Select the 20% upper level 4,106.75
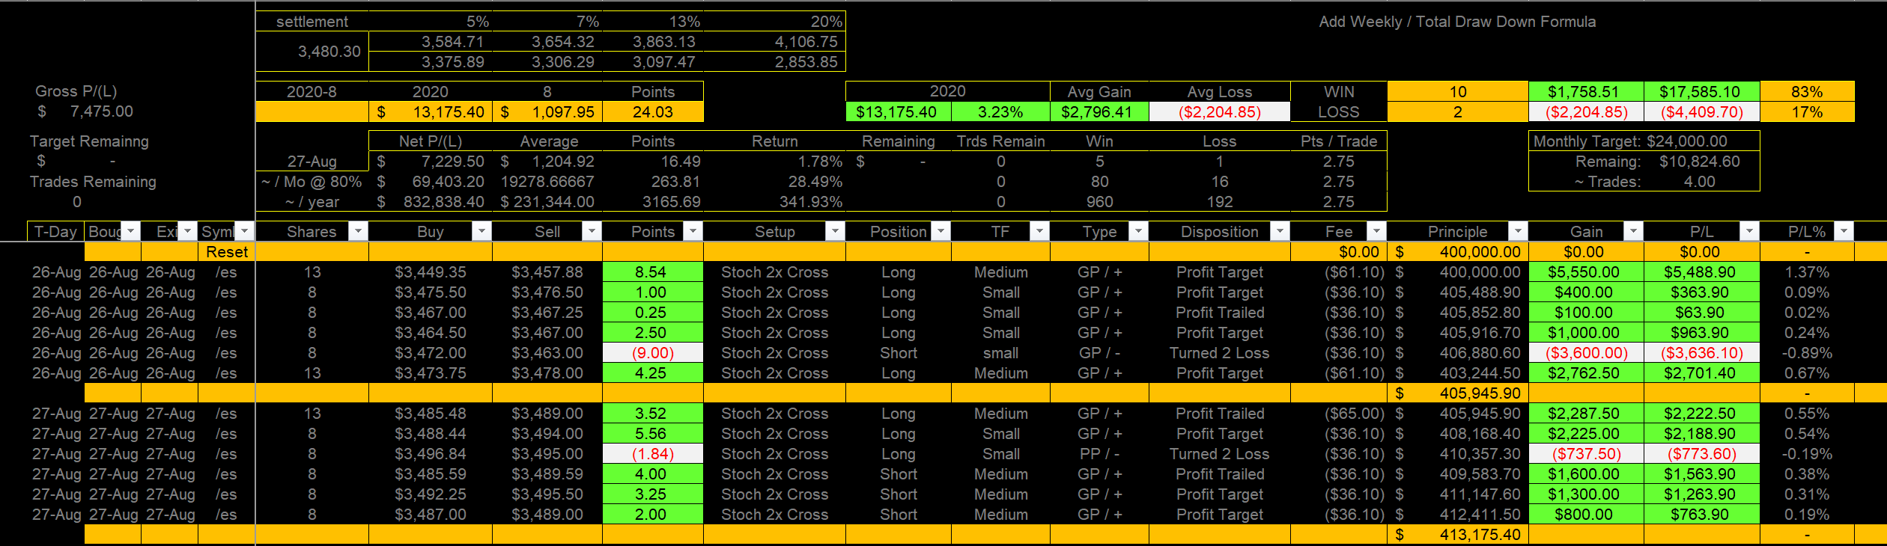 (x=775, y=42)
